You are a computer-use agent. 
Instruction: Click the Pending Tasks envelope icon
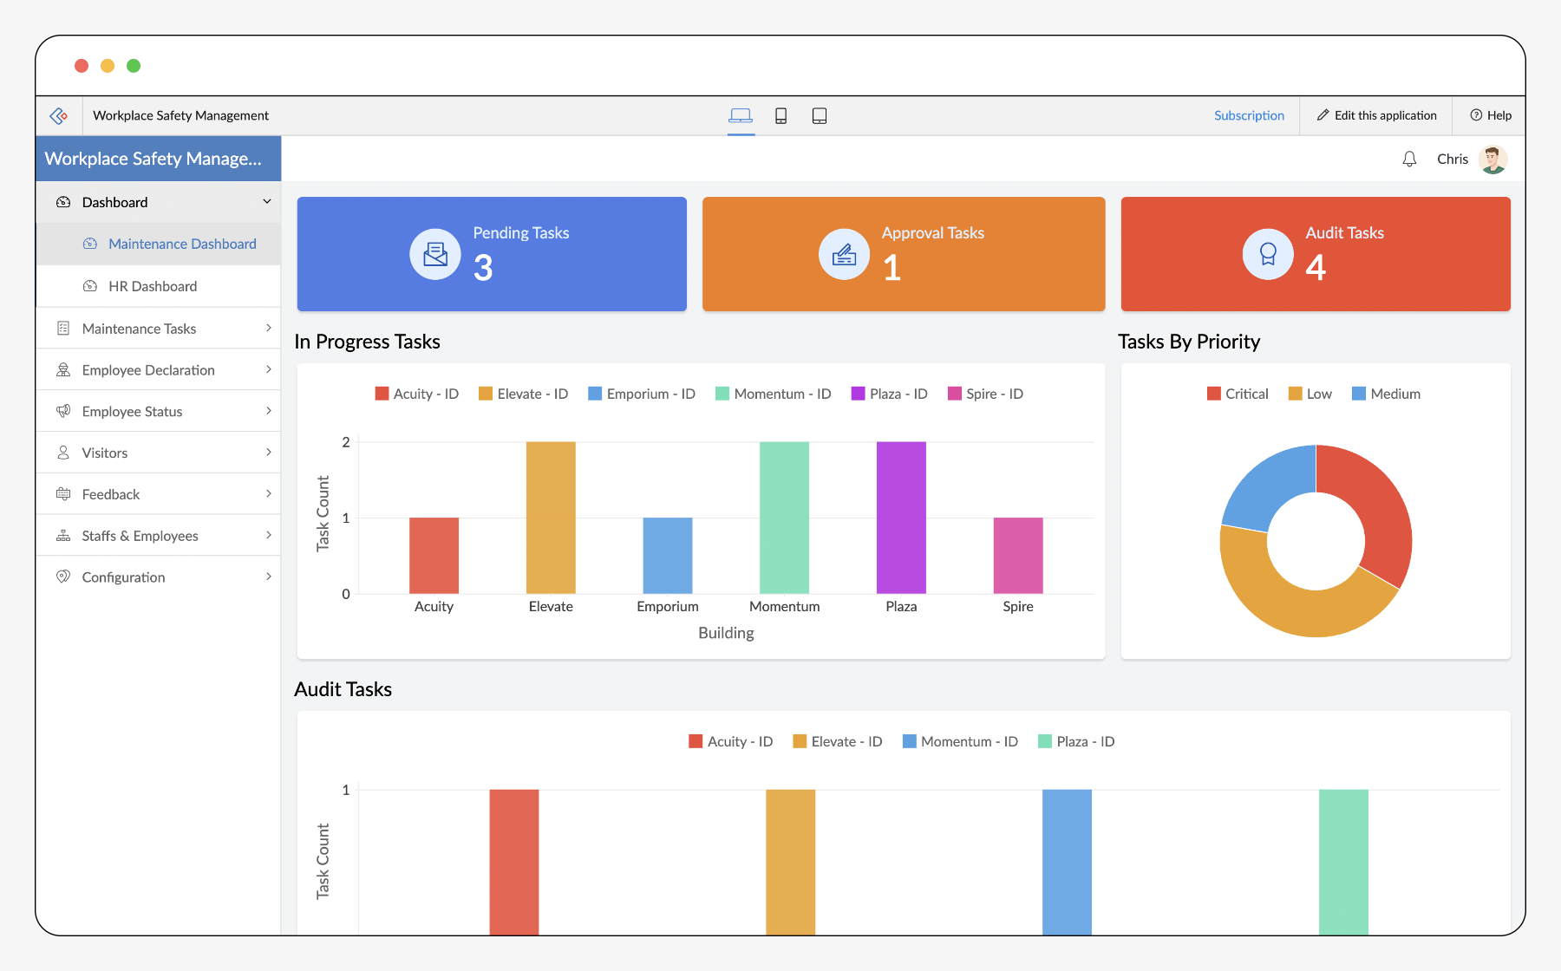coord(435,254)
